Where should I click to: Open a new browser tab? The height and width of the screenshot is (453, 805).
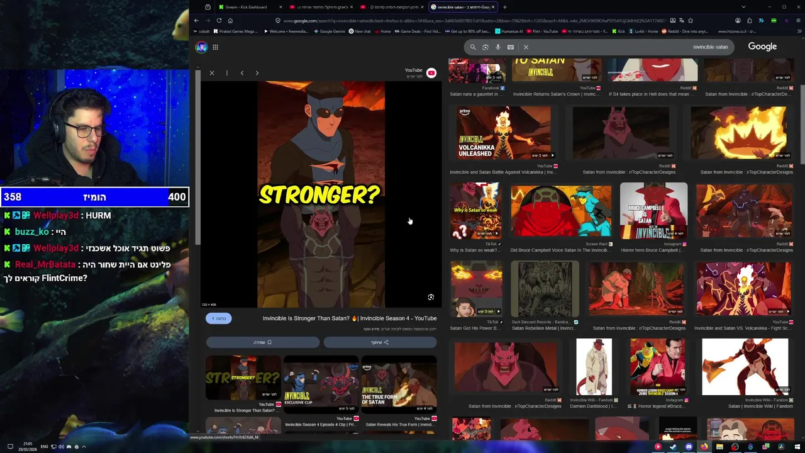coord(504,7)
